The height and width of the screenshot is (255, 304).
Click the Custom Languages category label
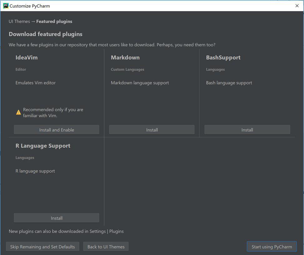click(x=127, y=69)
